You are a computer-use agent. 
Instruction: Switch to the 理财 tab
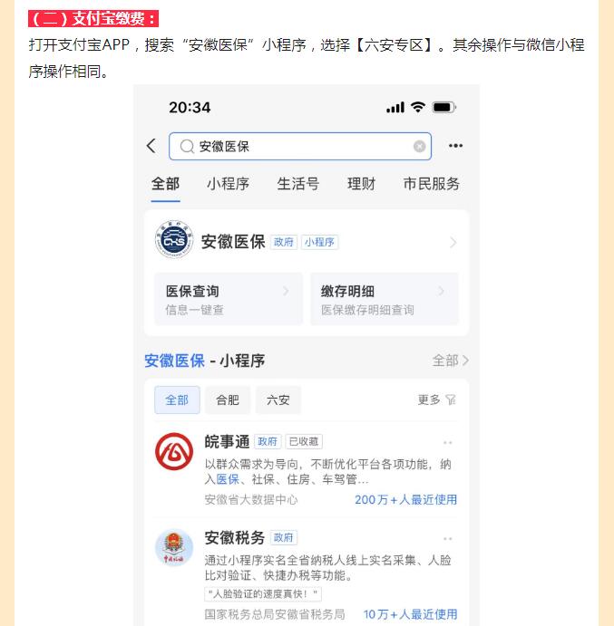[361, 184]
